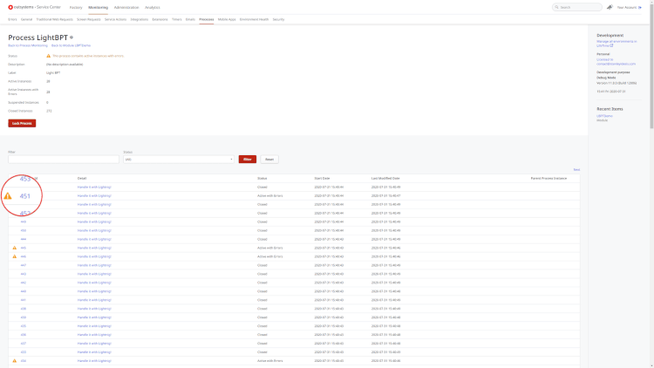Click the magnified warning icon beside 451
The image size is (654, 368).
pos(8,196)
